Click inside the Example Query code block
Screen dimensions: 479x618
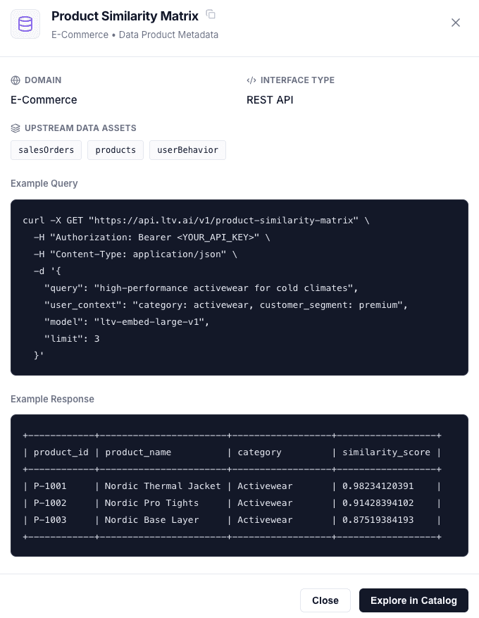(x=240, y=288)
